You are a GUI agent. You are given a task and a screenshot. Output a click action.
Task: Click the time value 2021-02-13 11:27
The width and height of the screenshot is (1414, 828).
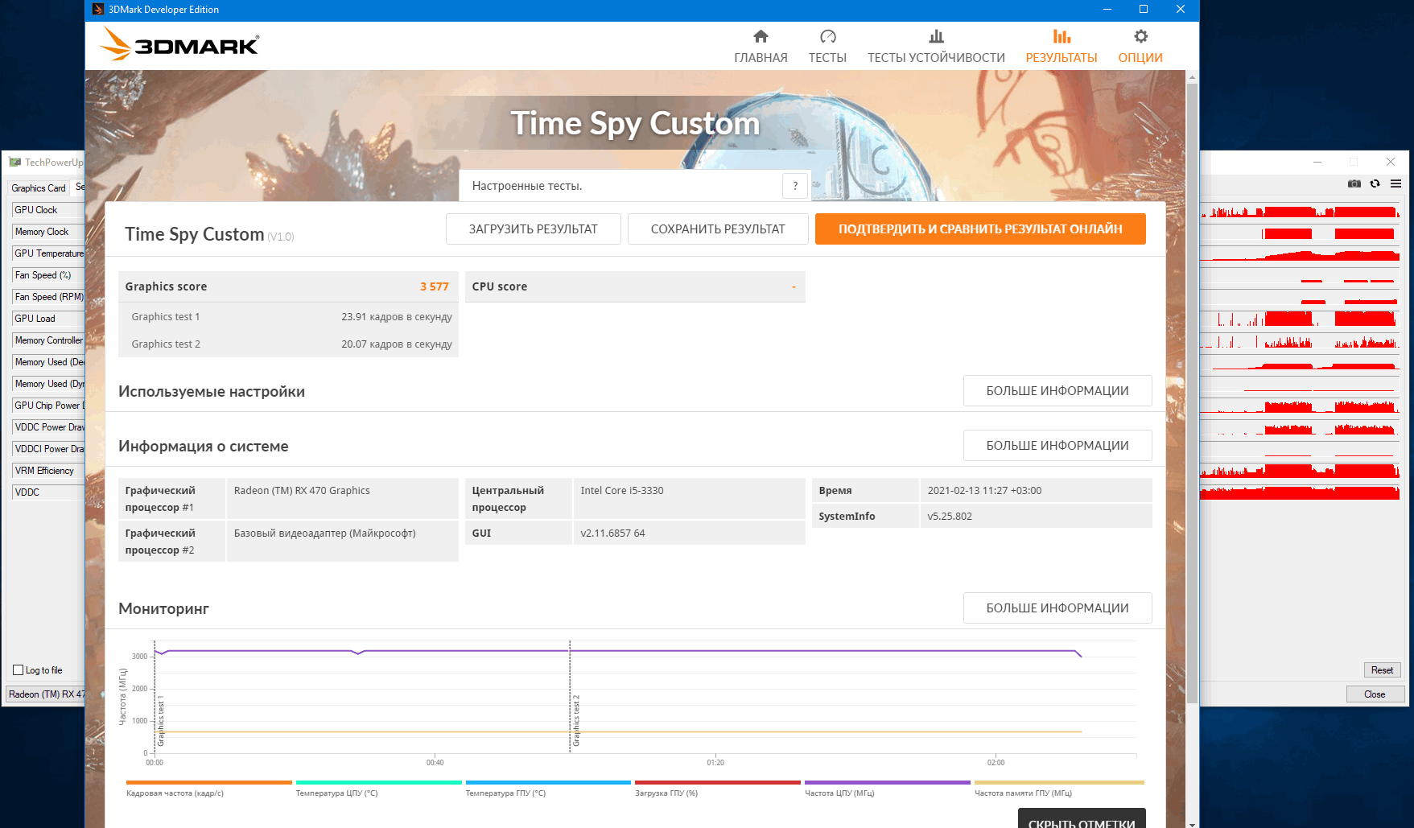point(984,491)
